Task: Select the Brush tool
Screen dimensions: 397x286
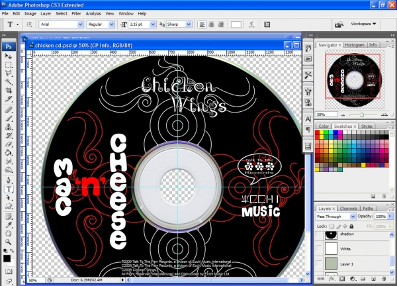Action: click(x=9, y=118)
